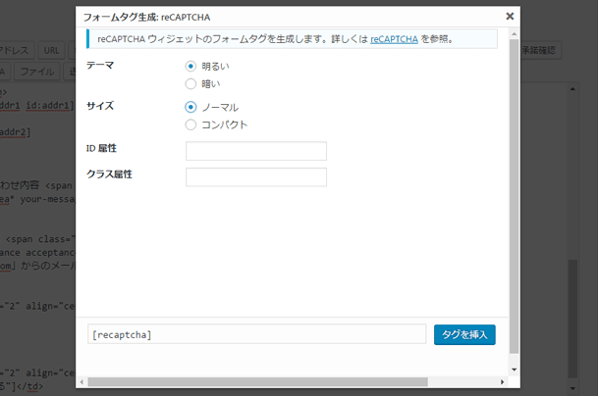Click the horizontal scrollbar left arrow
Viewport: 598px width, 396px height.
[x=82, y=382]
